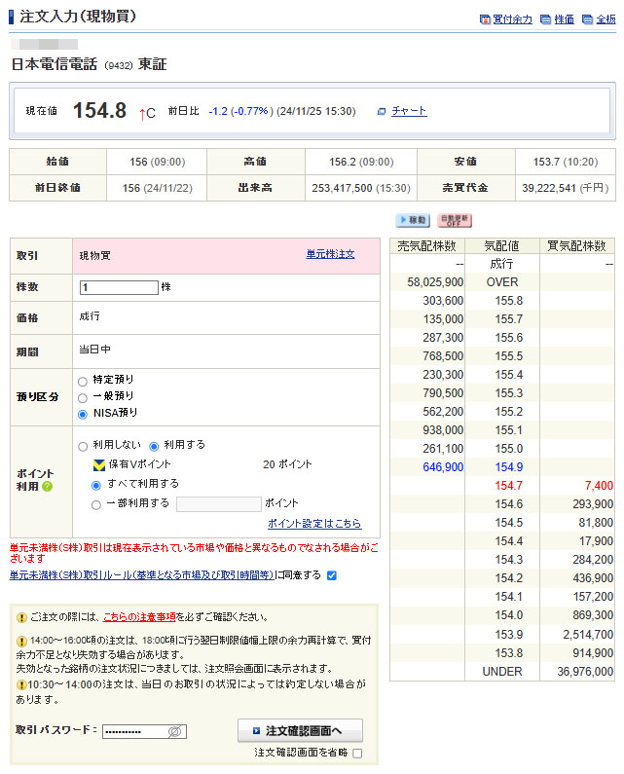The width and height of the screenshot is (624, 774).
Task: Reveal password with the eye icon
Action: tap(175, 731)
